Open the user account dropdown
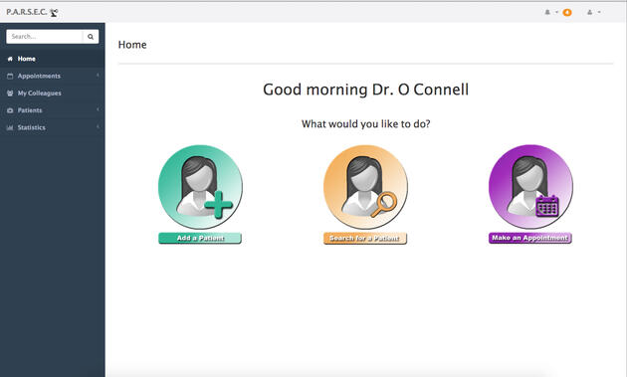The image size is (627, 377). coord(594,12)
